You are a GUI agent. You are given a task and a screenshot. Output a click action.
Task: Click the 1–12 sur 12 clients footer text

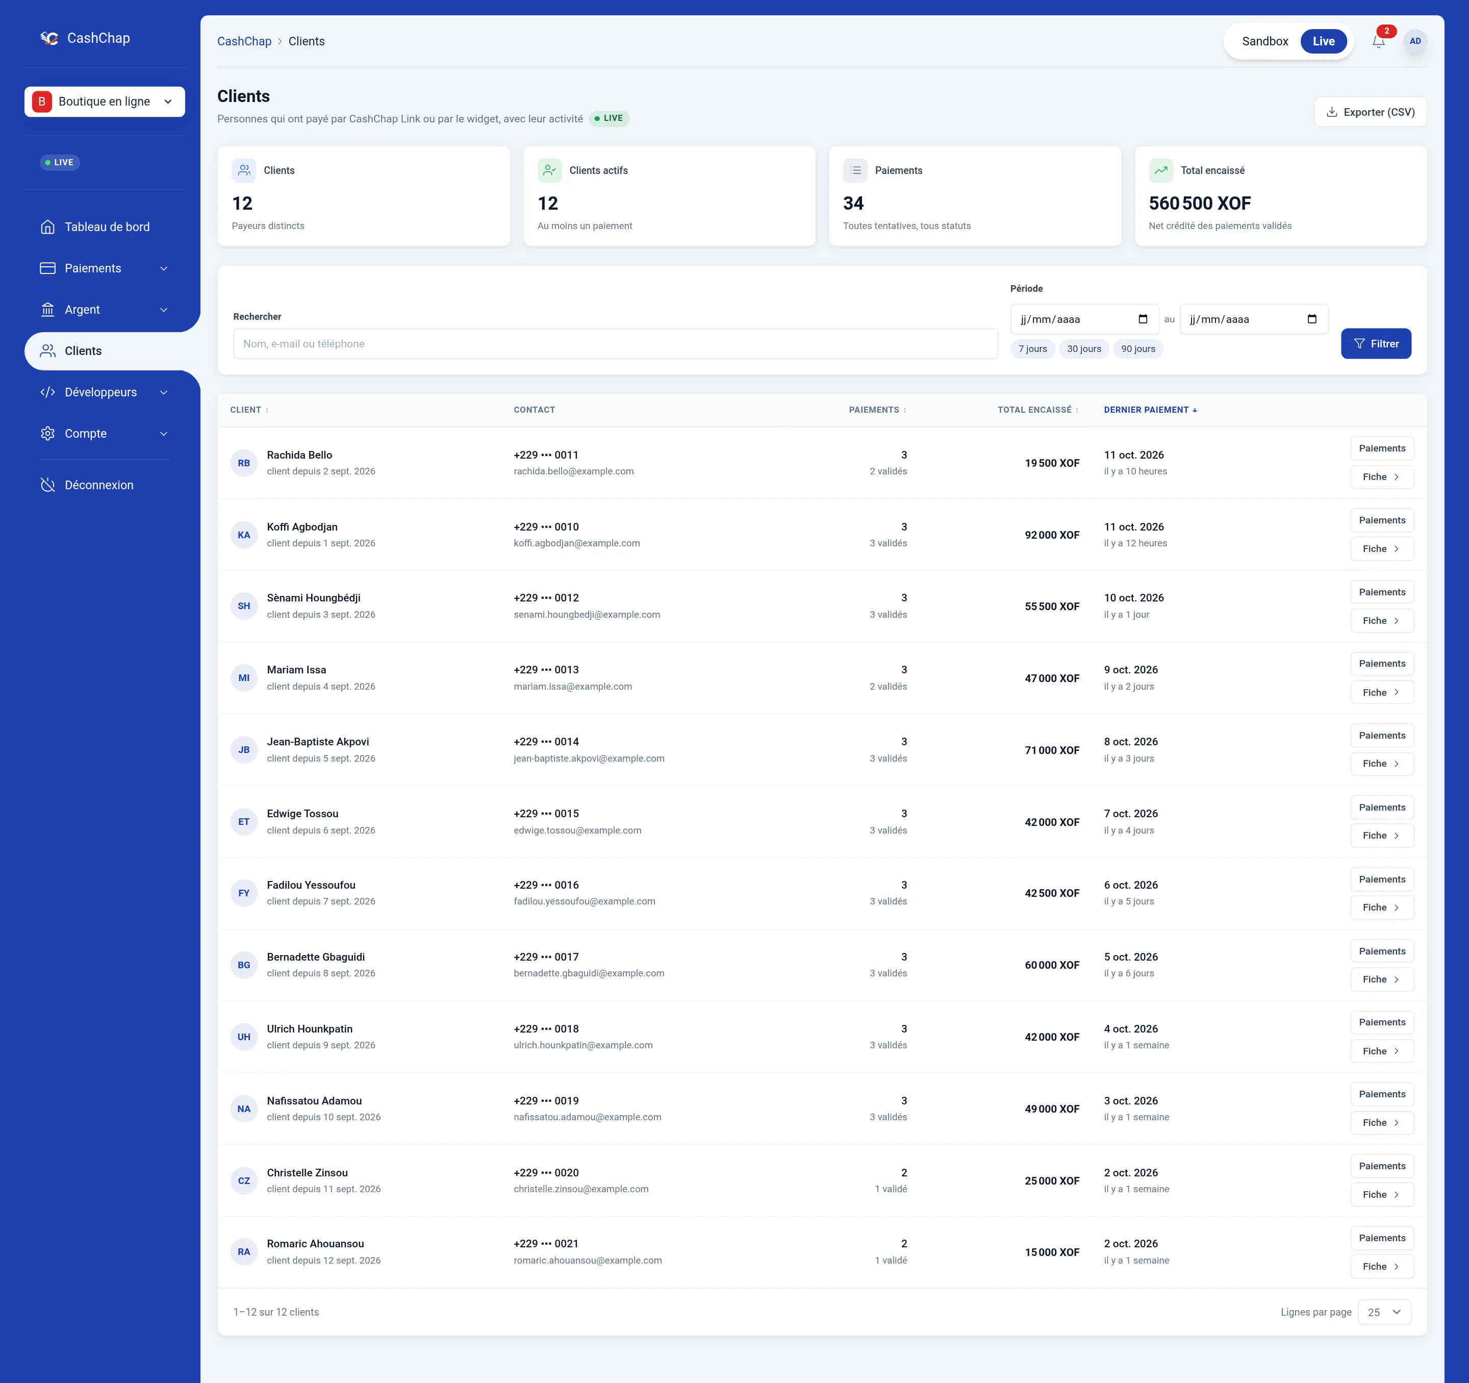[275, 1312]
